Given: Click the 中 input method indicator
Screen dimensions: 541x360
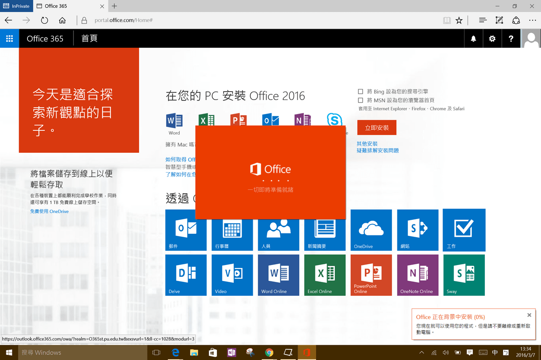Looking at the screenshot, I should coord(495,352).
